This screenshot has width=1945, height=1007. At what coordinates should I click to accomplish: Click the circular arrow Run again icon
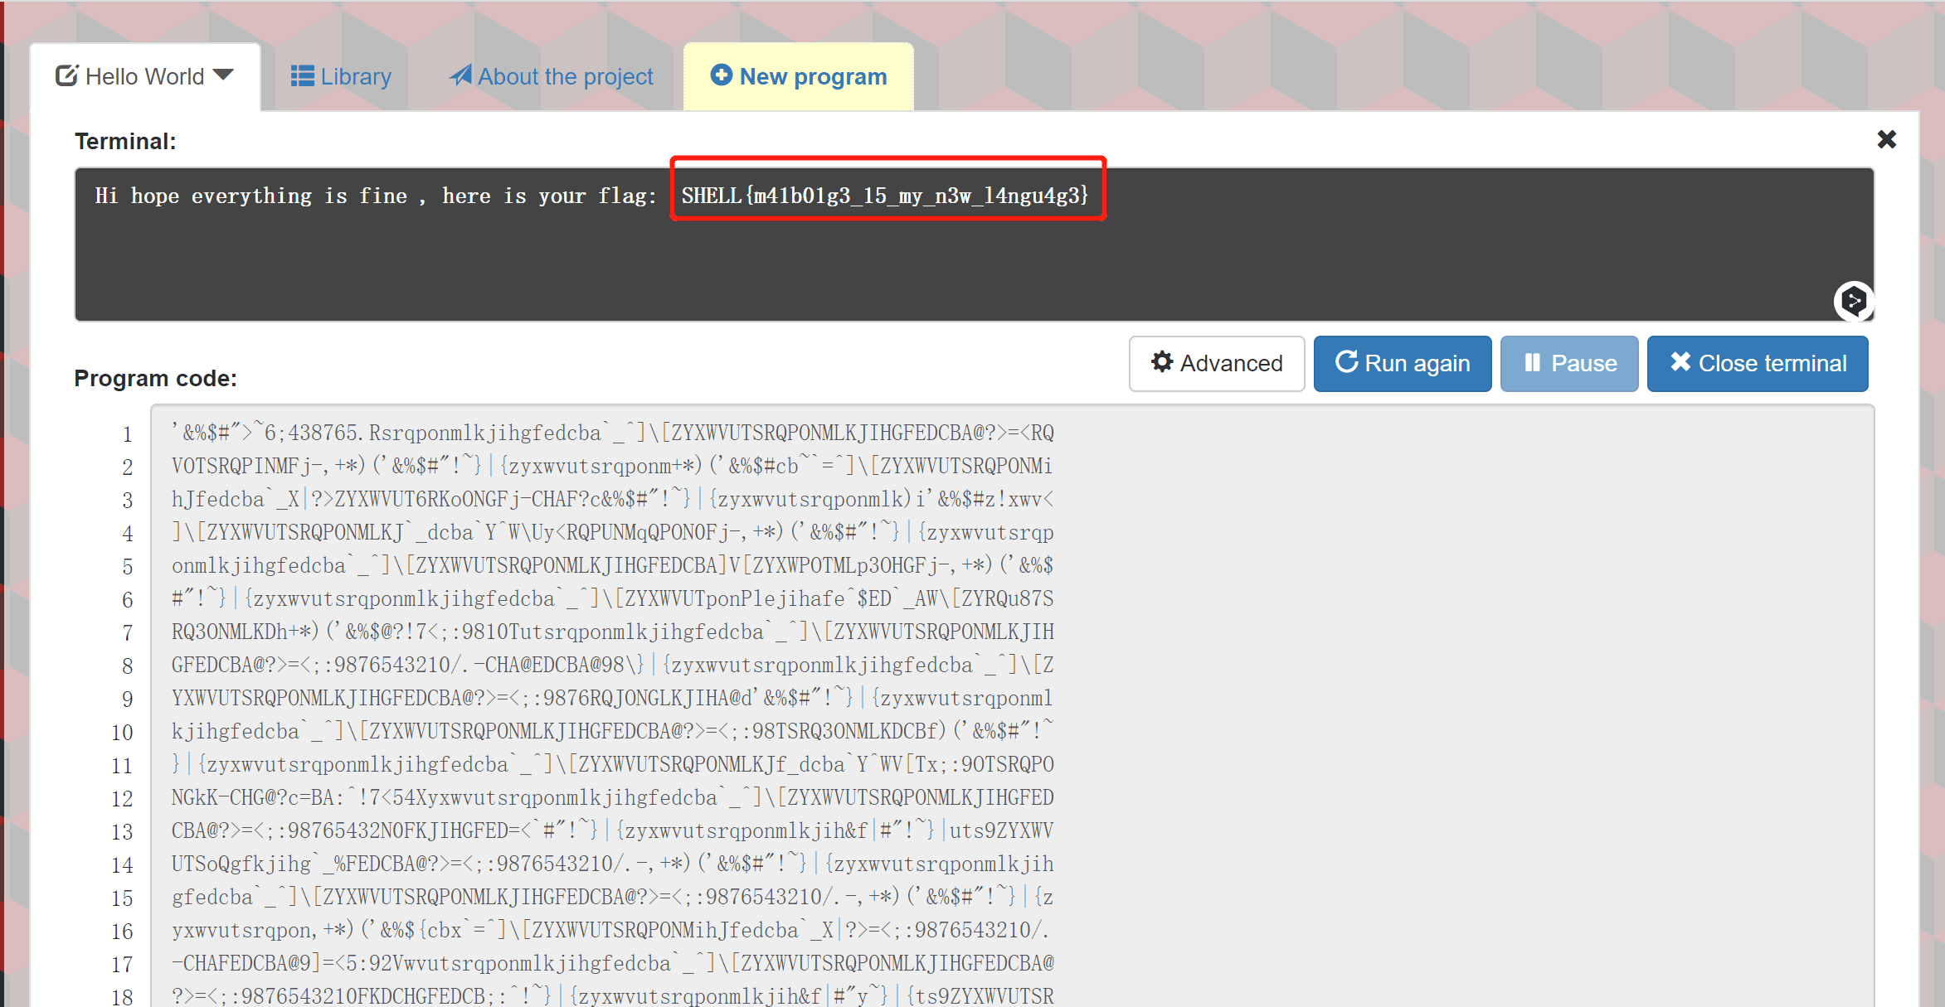click(x=1346, y=362)
